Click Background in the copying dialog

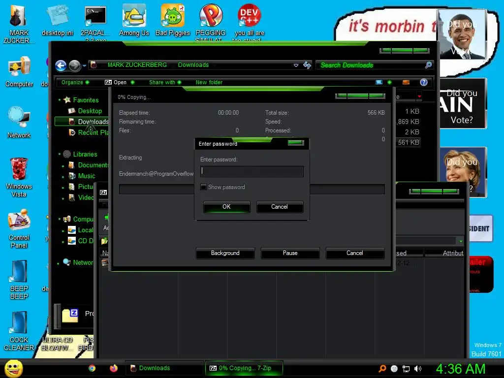coord(225,253)
